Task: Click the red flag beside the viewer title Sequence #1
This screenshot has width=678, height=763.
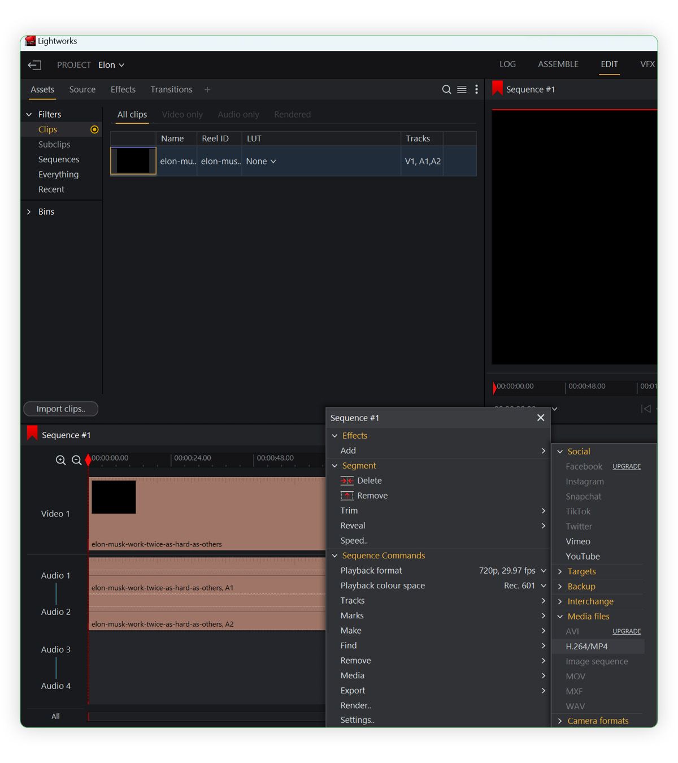Action: click(x=497, y=88)
